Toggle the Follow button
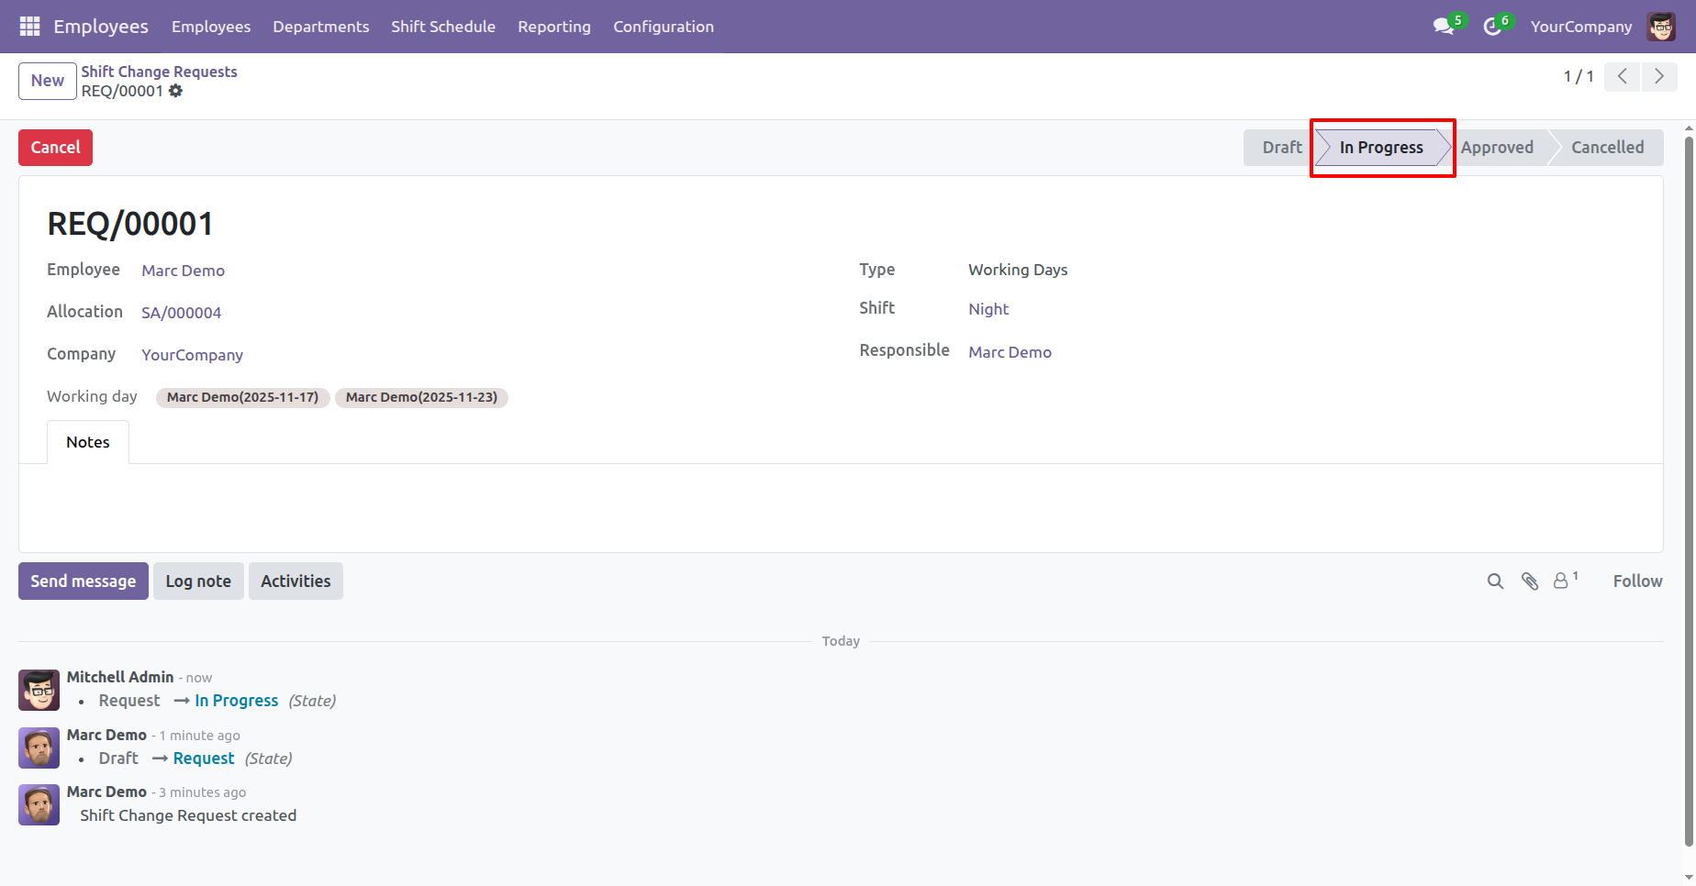 (x=1637, y=581)
